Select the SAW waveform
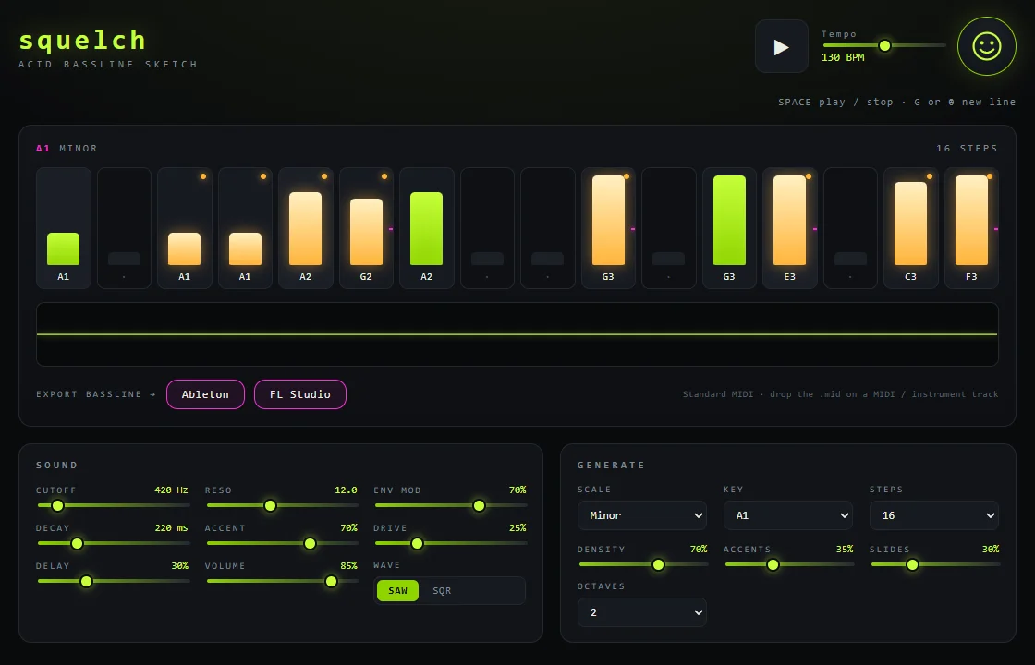The height and width of the screenshot is (665, 1035). pyautogui.click(x=397, y=590)
